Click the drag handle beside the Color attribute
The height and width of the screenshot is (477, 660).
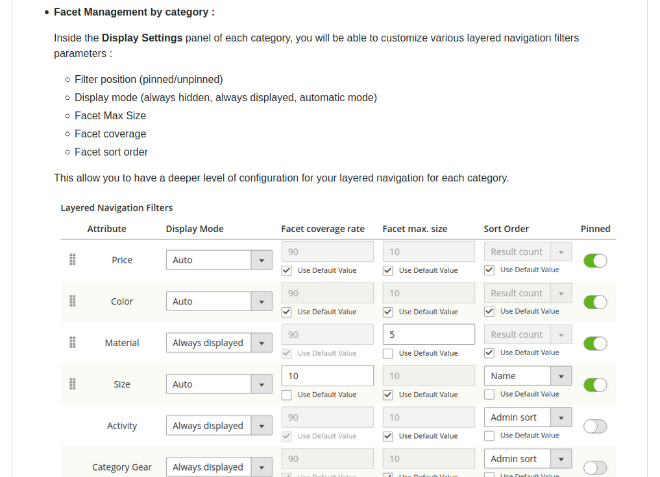(72, 301)
